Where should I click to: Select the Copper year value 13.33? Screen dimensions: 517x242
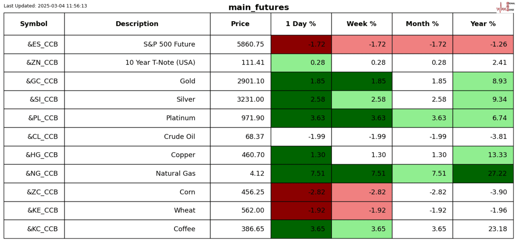point(483,155)
